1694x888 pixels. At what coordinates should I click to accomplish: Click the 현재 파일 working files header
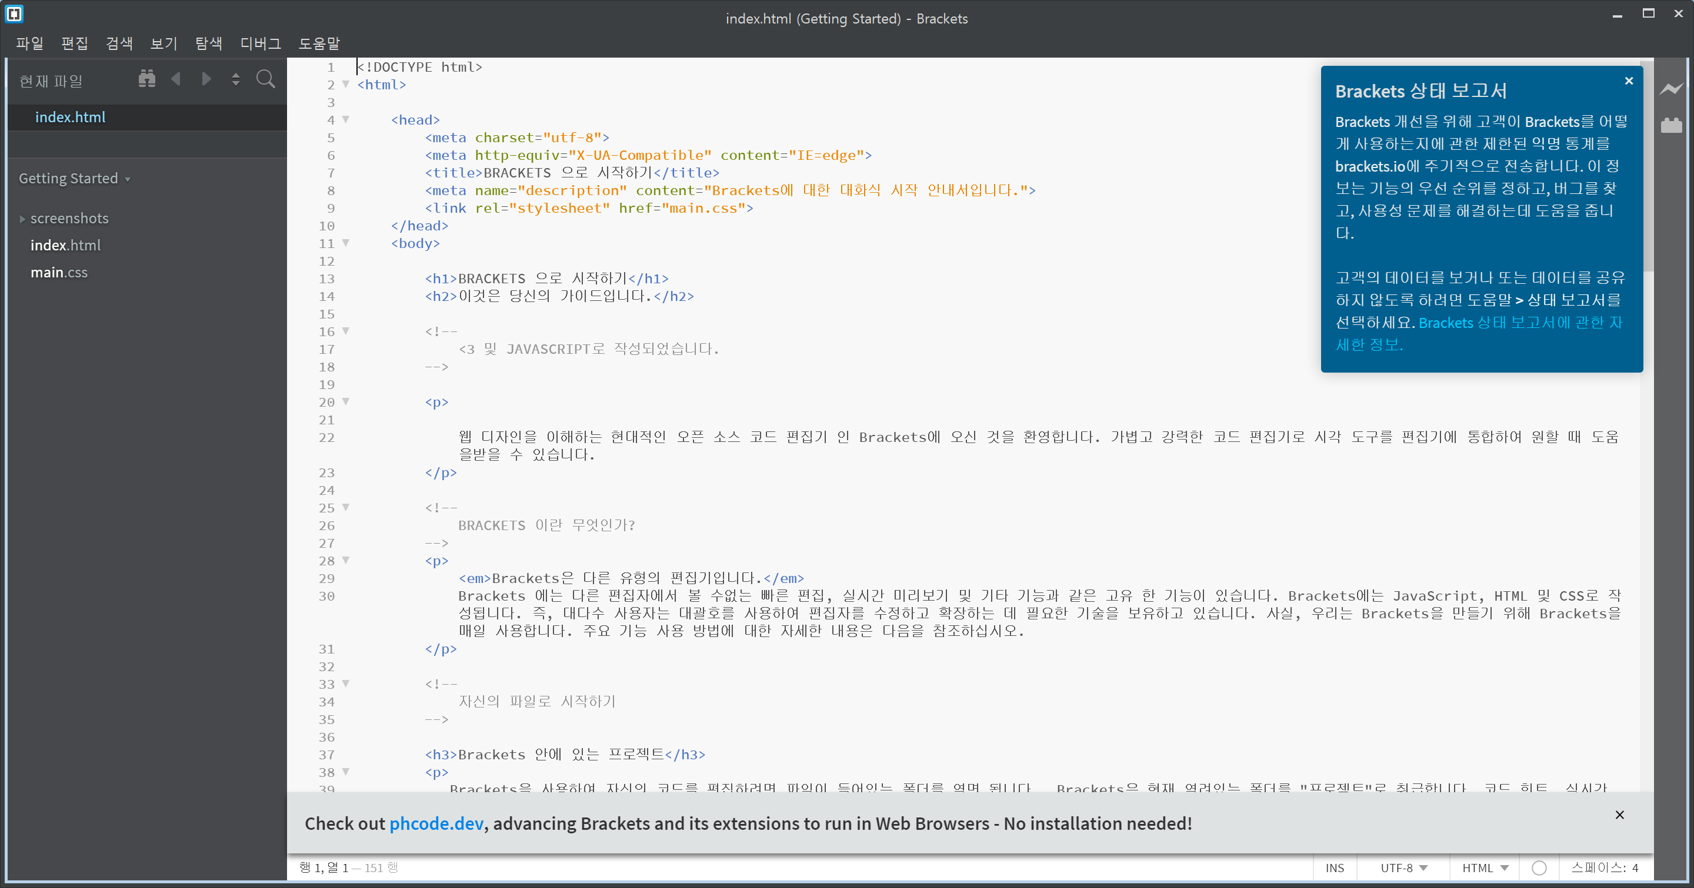(x=51, y=81)
